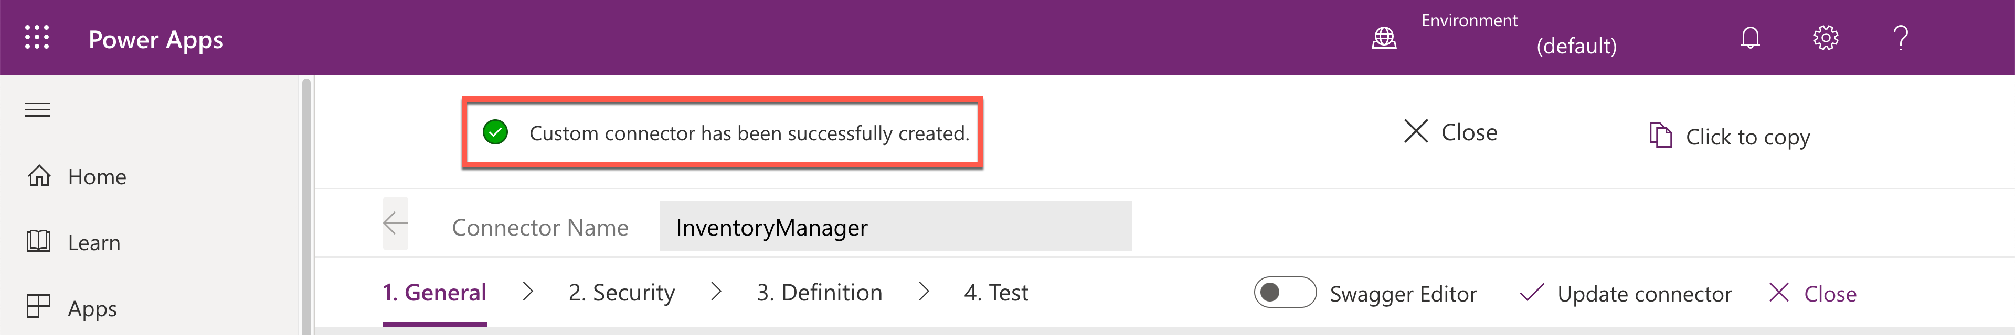Collapse the left navigation hamburger menu
The image size is (2015, 335).
click(x=38, y=110)
